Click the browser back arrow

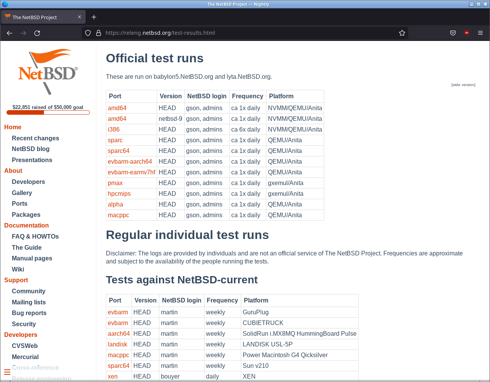click(x=10, y=33)
